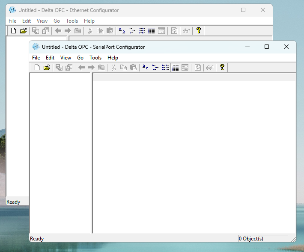This screenshot has width=304, height=252.
Task: Click "0 Object(s)" status bar text
Action: 251,239
